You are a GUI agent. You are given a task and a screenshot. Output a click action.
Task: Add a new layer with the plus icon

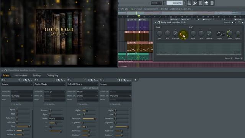pyautogui.click(x=135, y=80)
